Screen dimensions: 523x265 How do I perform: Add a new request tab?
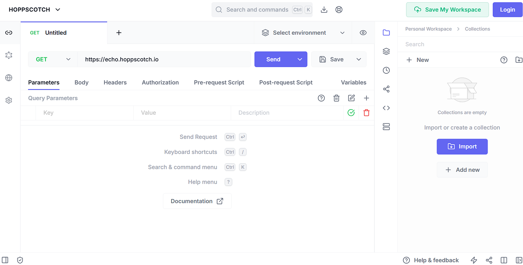[x=119, y=33]
